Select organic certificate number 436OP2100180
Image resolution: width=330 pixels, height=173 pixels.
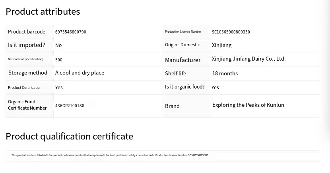70,106
